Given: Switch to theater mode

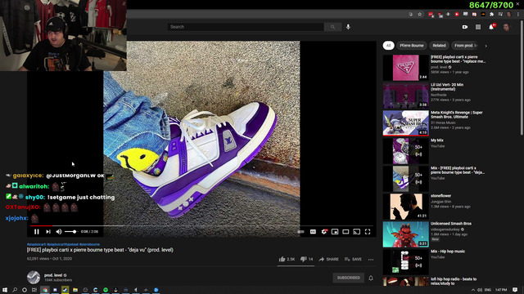Looking at the screenshot, I should pos(346,232).
